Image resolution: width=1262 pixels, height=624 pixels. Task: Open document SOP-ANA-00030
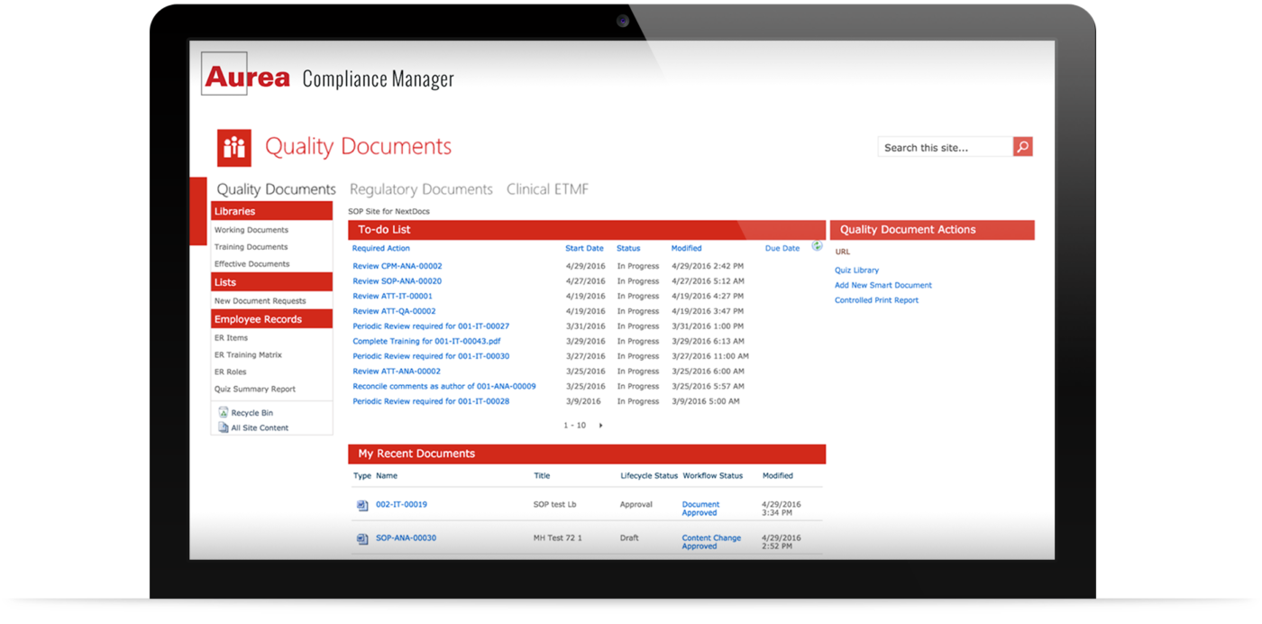point(406,538)
